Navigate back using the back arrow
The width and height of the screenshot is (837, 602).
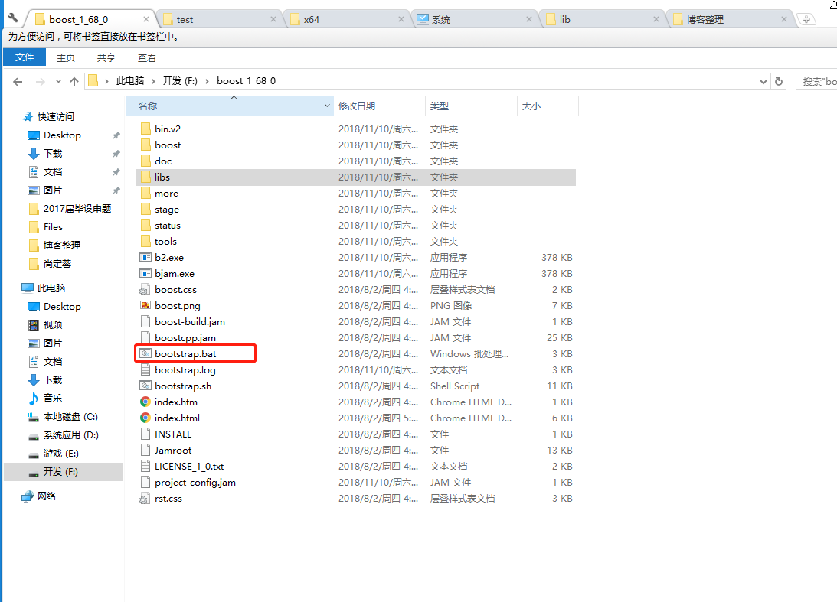click(x=18, y=81)
